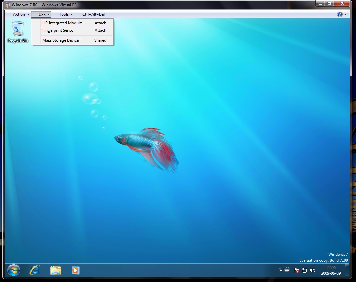The image size is (356, 282).
Task: Collapse the USB dropdown menu
Action: 41,14
